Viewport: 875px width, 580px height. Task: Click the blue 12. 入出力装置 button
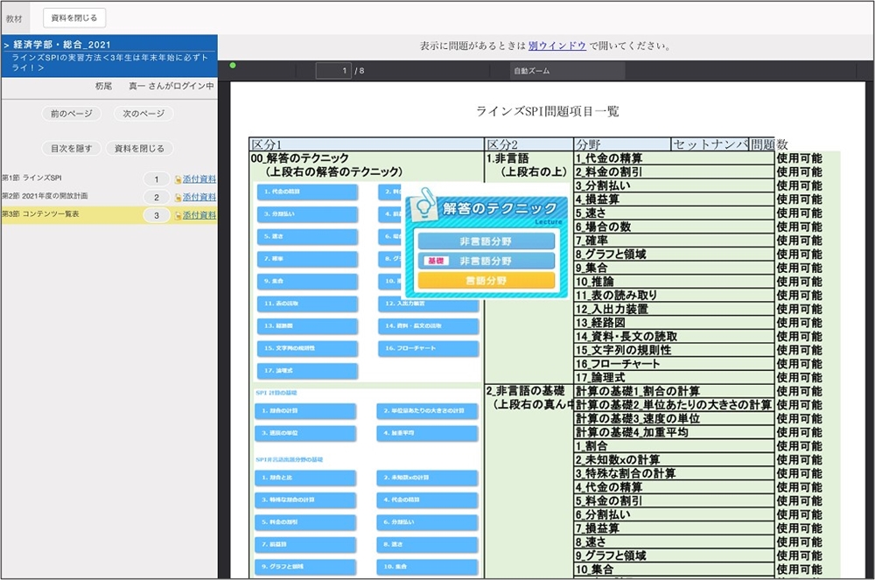coord(428,304)
